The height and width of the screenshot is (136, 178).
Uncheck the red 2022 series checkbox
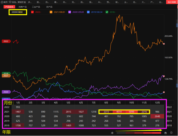point(32,12)
